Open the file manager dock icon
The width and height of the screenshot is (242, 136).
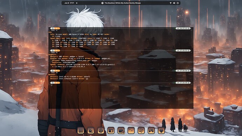pyautogui.click(x=111, y=131)
